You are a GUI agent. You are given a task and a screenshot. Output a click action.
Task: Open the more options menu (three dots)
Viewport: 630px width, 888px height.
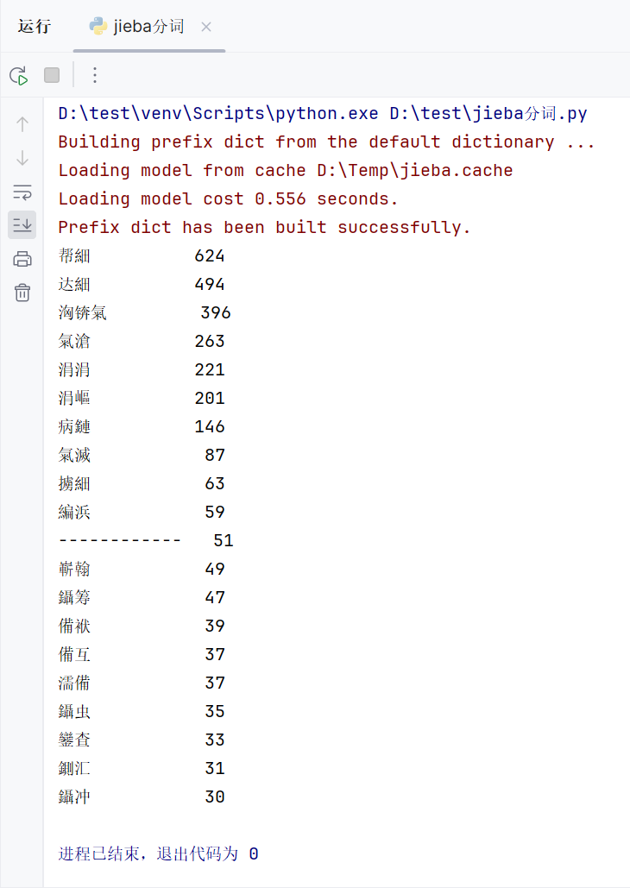(x=95, y=76)
